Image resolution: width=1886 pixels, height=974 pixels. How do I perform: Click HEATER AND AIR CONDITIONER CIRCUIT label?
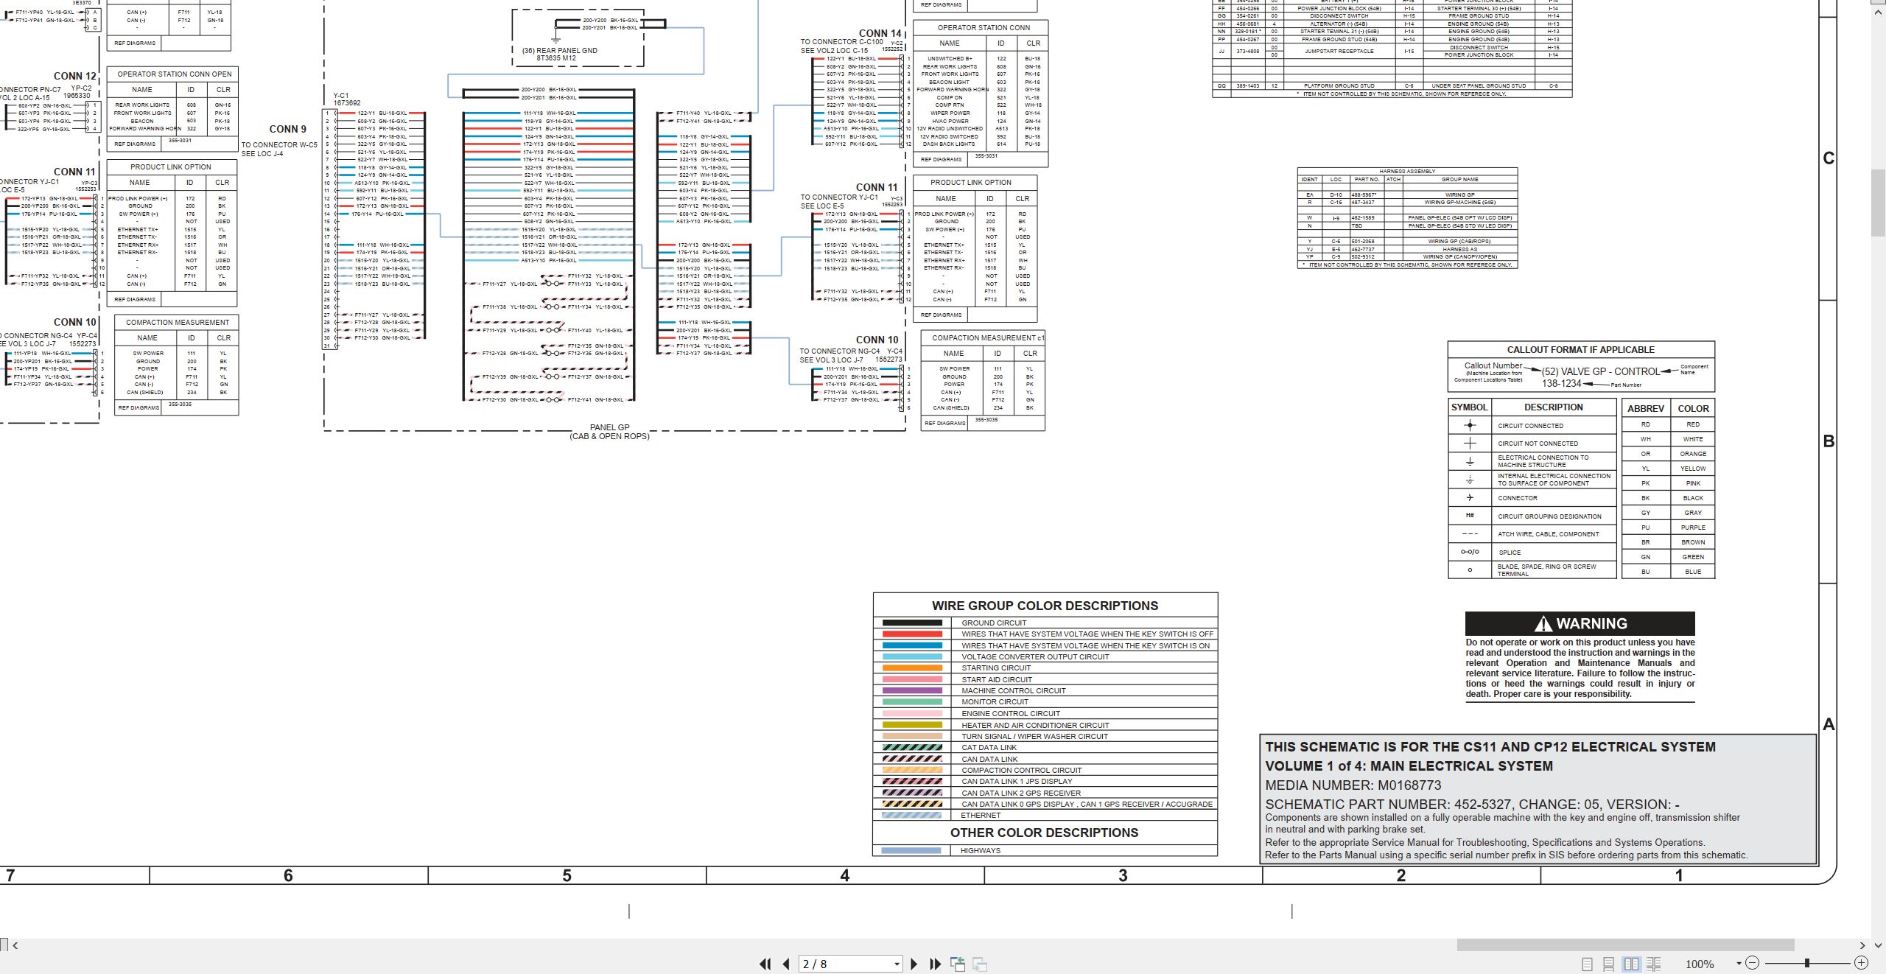[1035, 725]
